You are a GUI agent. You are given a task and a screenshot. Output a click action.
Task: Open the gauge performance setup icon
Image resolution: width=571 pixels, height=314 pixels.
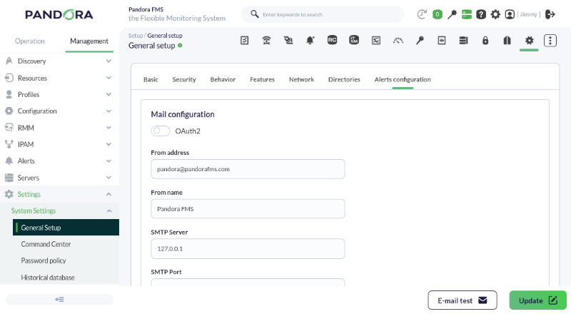(x=398, y=41)
